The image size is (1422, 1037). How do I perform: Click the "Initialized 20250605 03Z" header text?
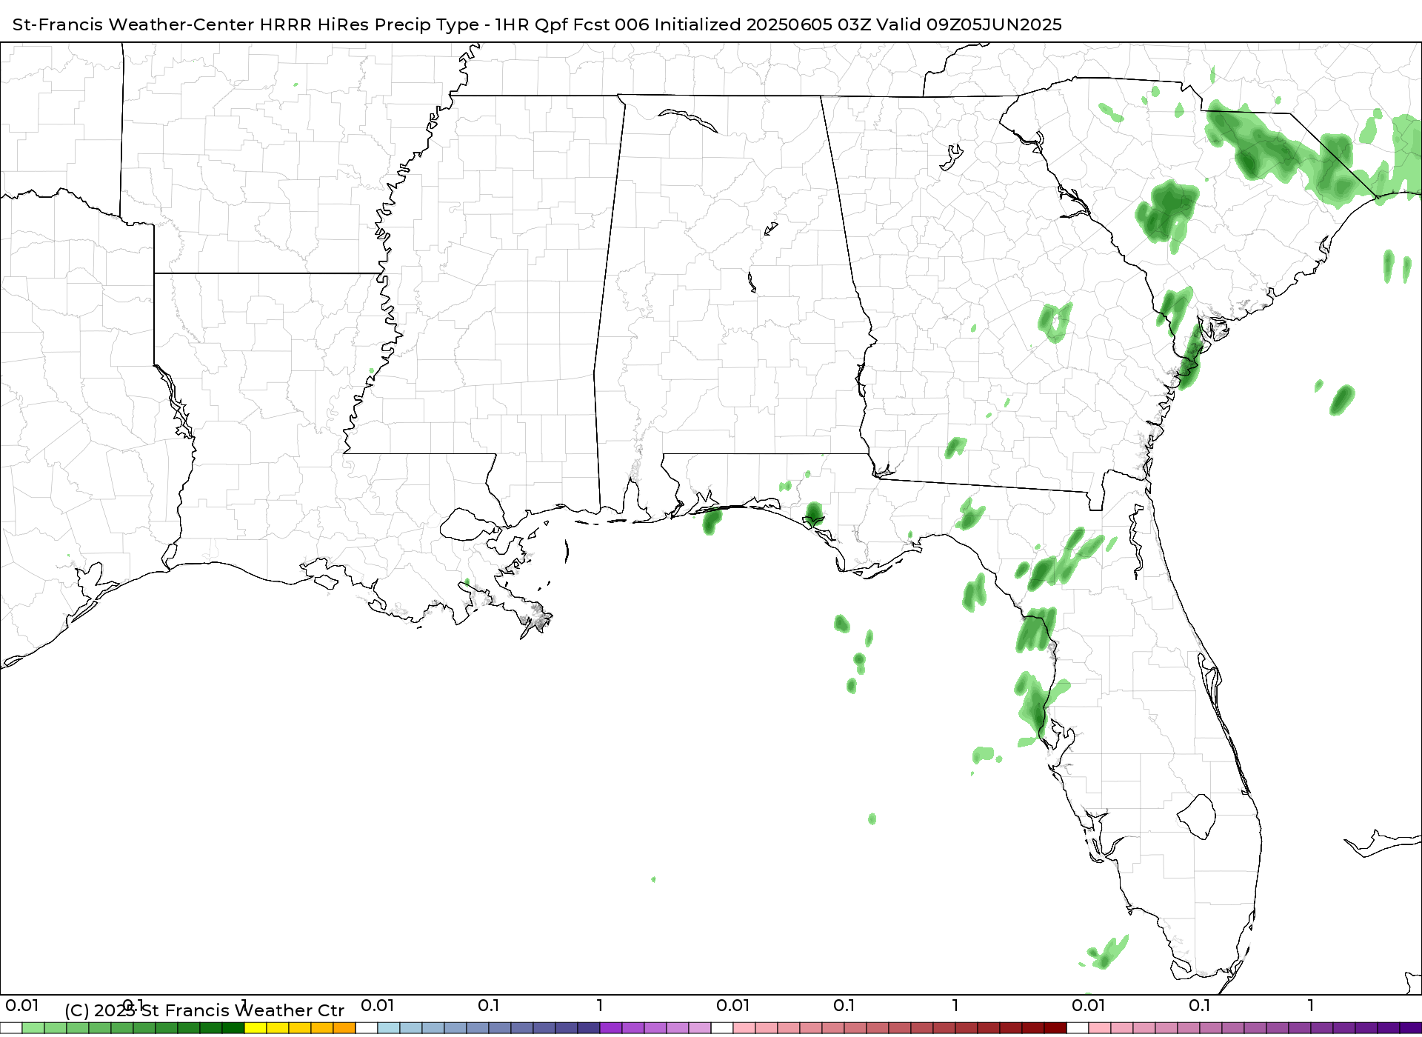click(762, 24)
